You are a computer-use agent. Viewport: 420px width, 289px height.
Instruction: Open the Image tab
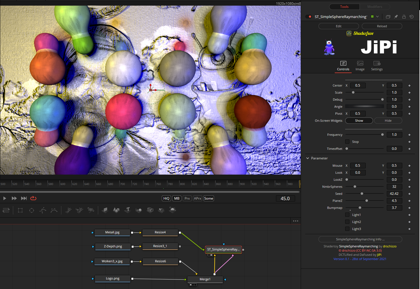click(x=360, y=66)
